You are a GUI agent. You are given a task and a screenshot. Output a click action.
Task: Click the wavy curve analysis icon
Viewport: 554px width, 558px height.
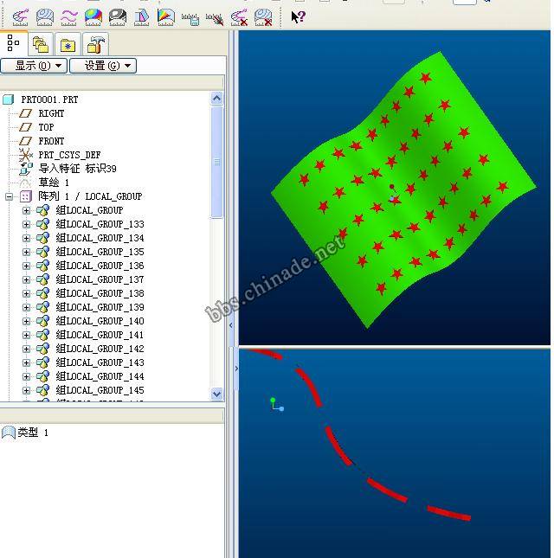coord(69,16)
